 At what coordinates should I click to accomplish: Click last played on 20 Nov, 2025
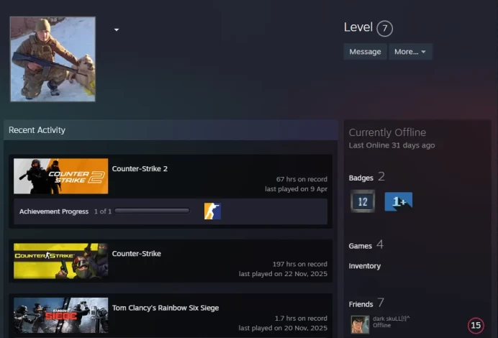283,328
